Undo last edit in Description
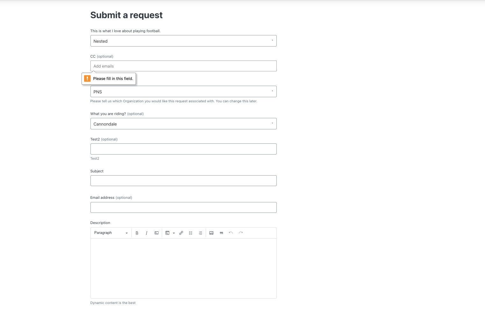485x311 pixels. coord(231,233)
